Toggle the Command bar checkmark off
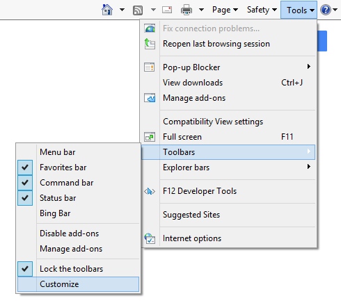The width and height of the screenshot is (341, 303). (25, 183)
